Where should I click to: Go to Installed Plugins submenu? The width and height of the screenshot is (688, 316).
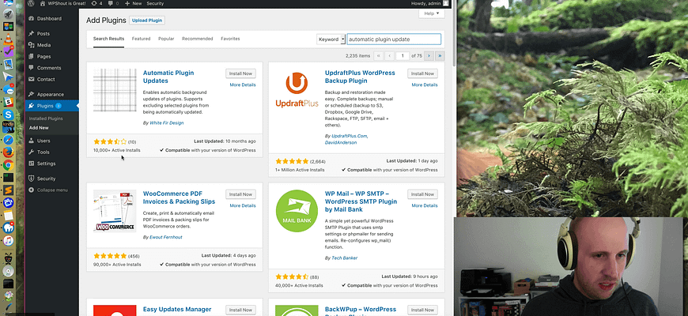click(46, 118)
